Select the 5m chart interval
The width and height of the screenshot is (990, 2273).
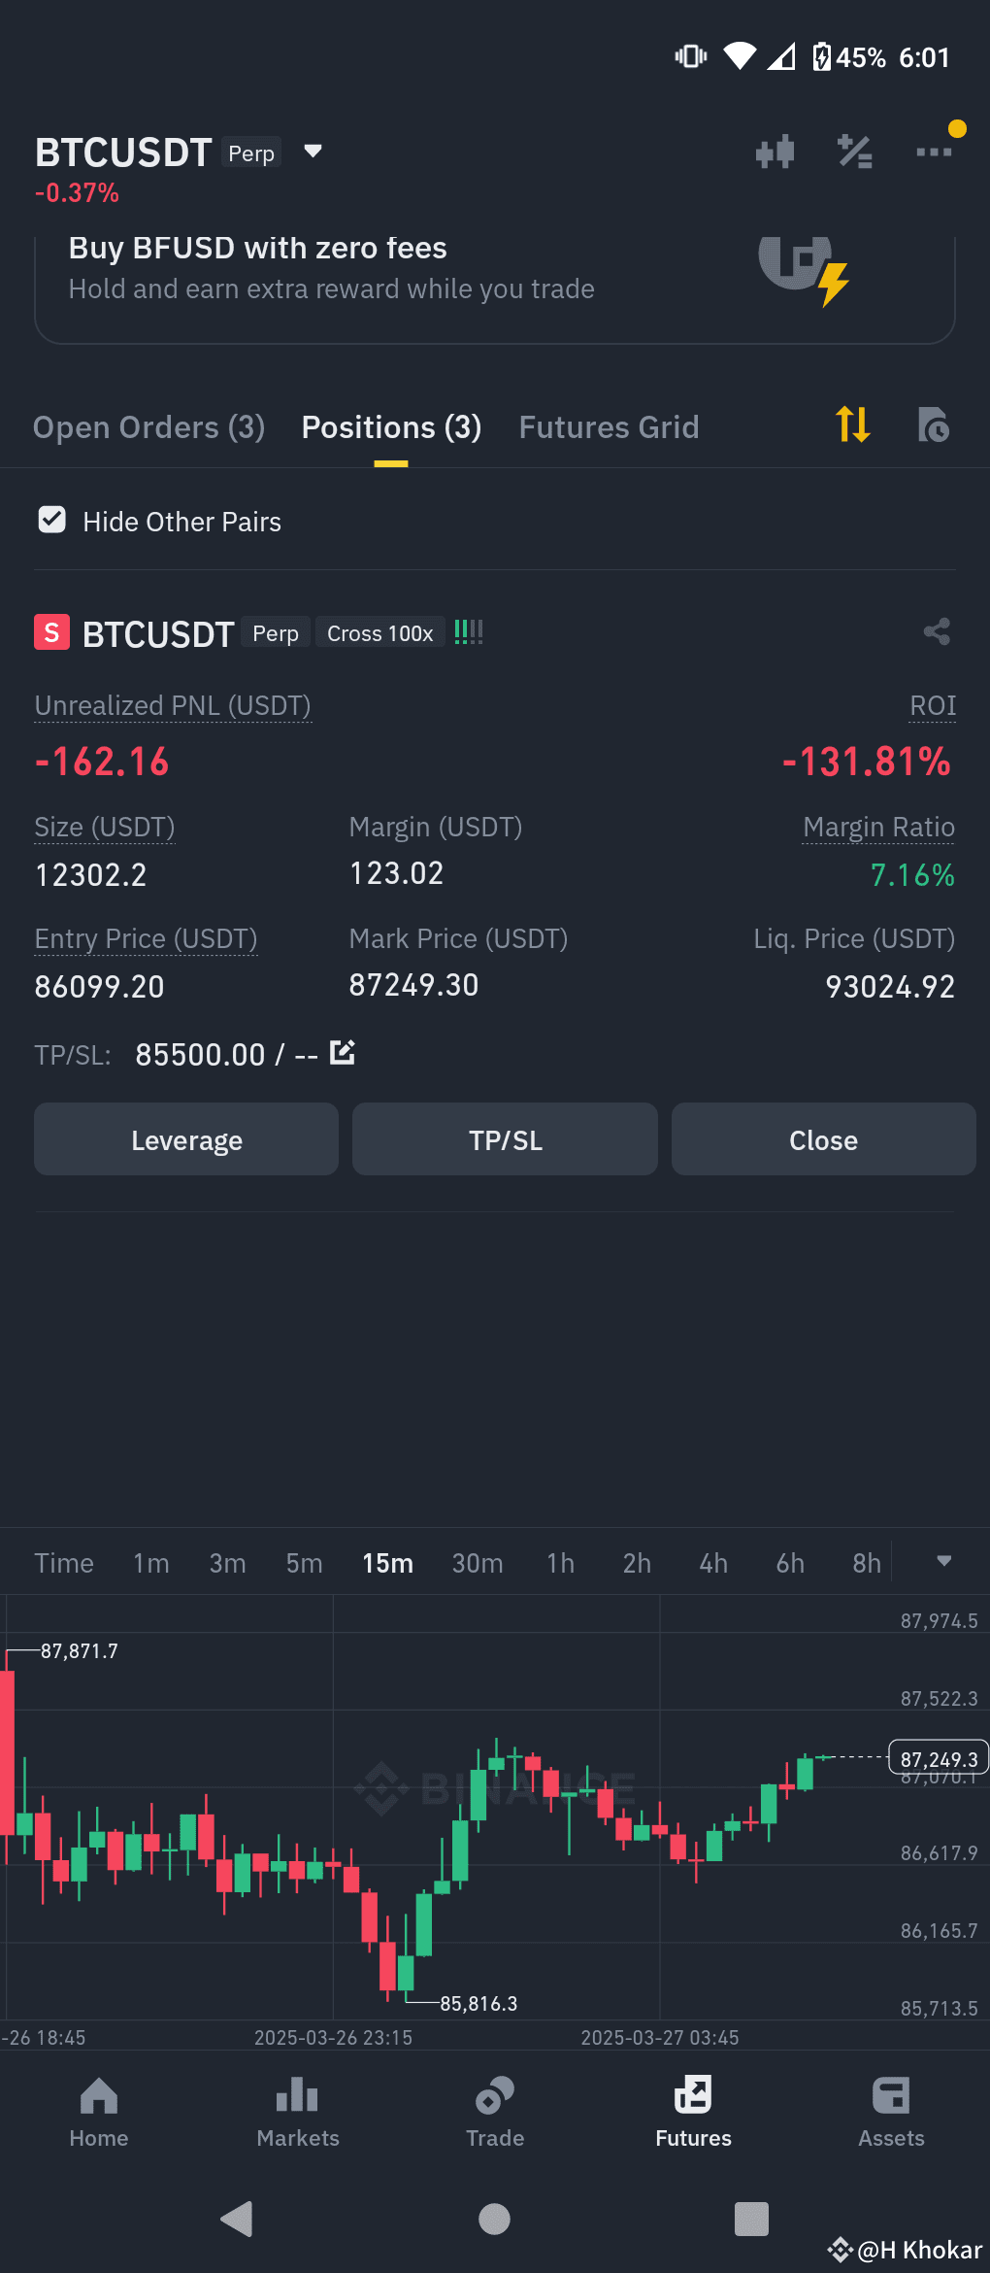click(x=304, y=1563)
